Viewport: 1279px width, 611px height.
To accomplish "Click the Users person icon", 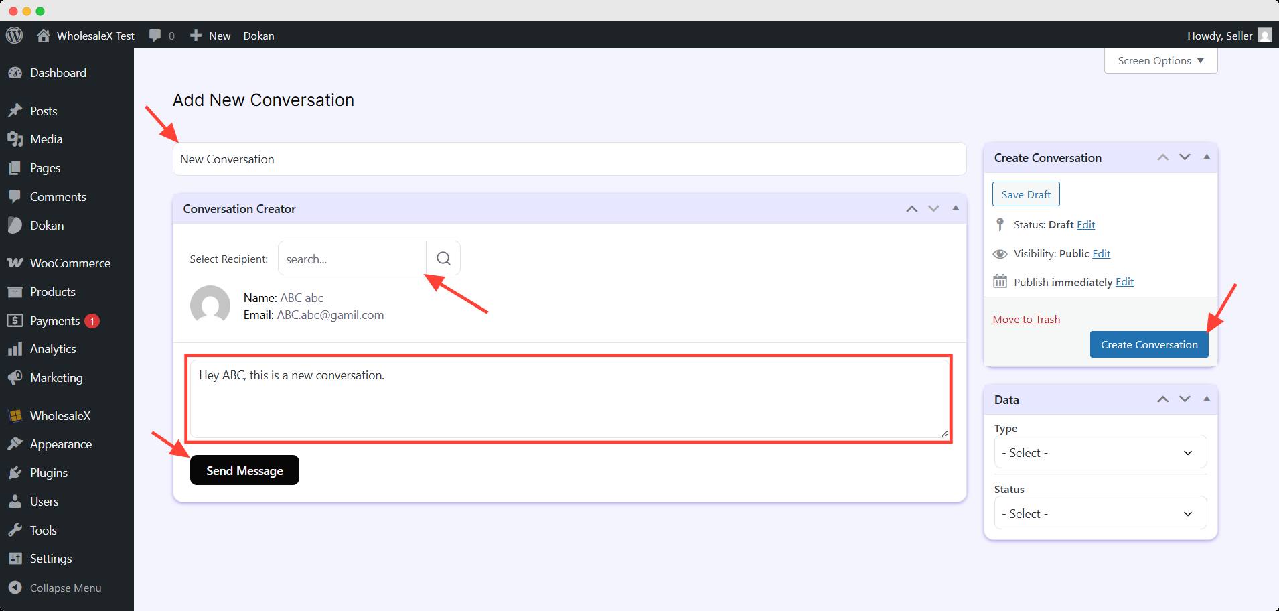I will [x=15, y=502].
